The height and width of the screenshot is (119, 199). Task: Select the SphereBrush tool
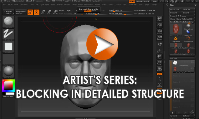188,27
